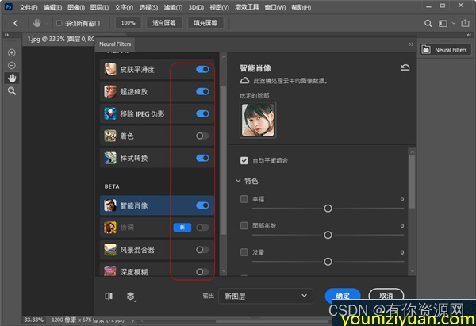476x326 pixels.
Task: Click the 超级缩放 filter thumbnail icon
Action: click(110, 91)
